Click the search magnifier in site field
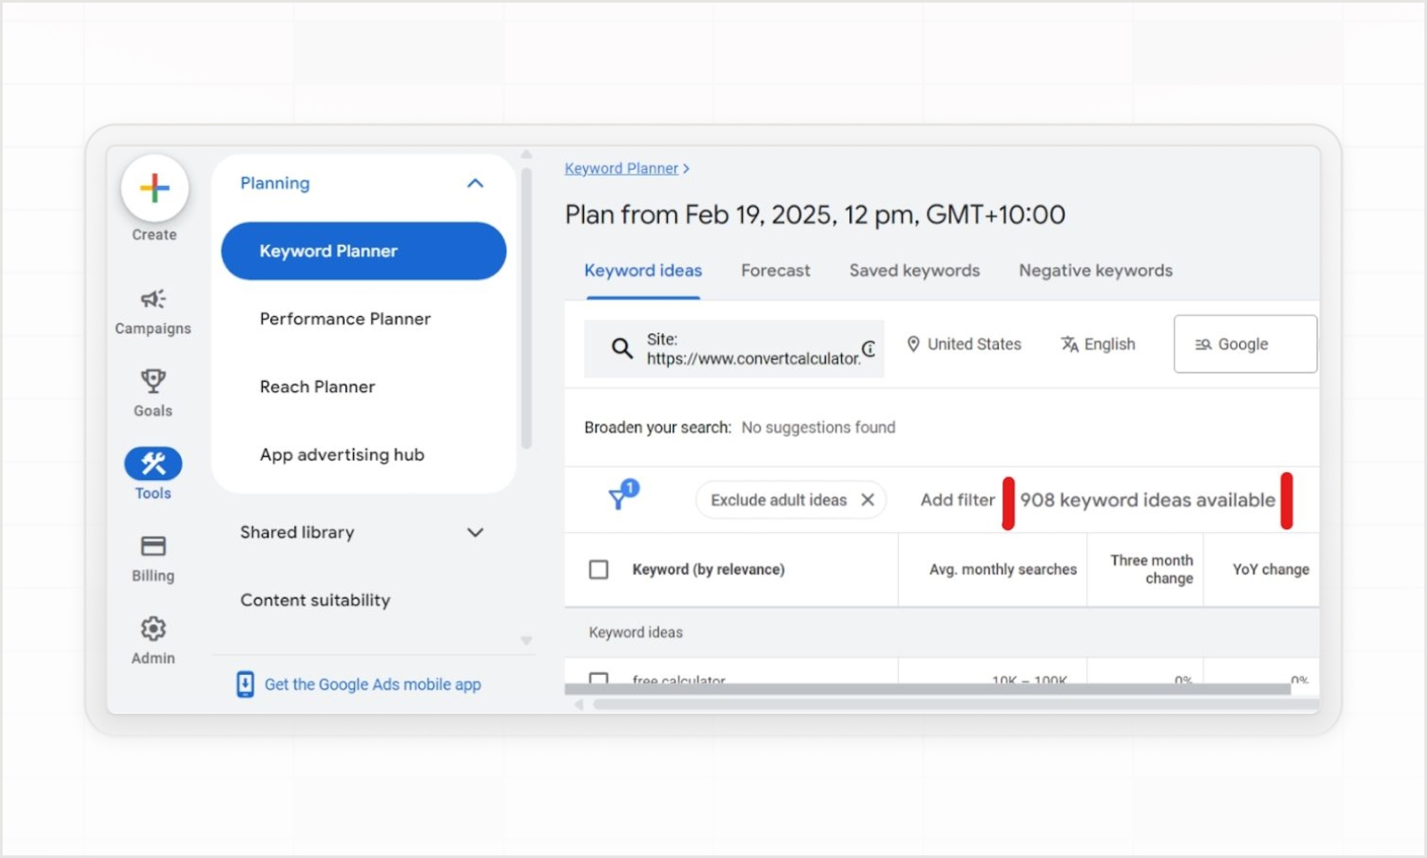The height and width of the screenshot is (858, 1427). [x=622, y=348]
